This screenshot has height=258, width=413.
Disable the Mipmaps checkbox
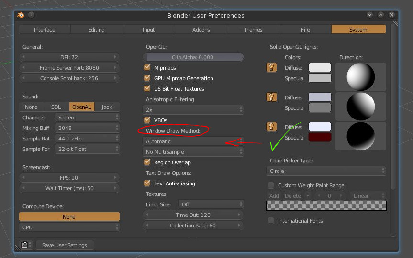147,68
